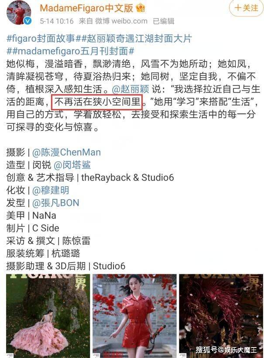This screenshot has height=358, width=264.
Task: View red phoenix cover thumbnail
Action: click(221, 316)
